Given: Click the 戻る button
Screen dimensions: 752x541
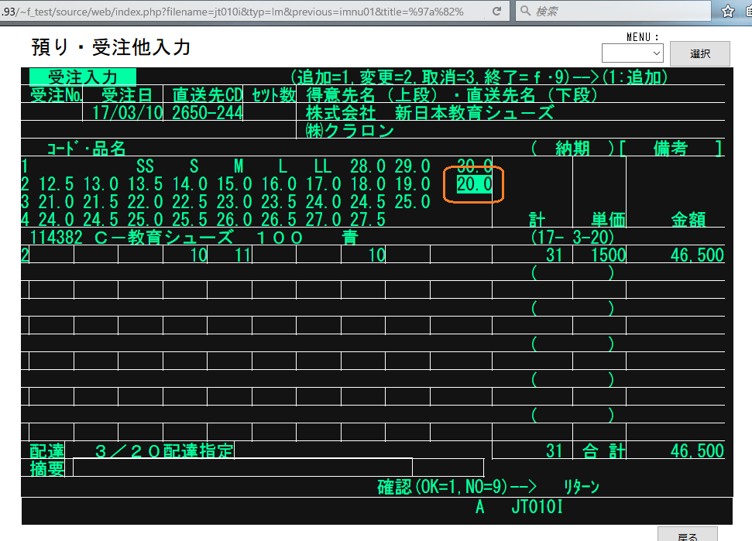Looking at the screenshot, I should pos(687,536).
